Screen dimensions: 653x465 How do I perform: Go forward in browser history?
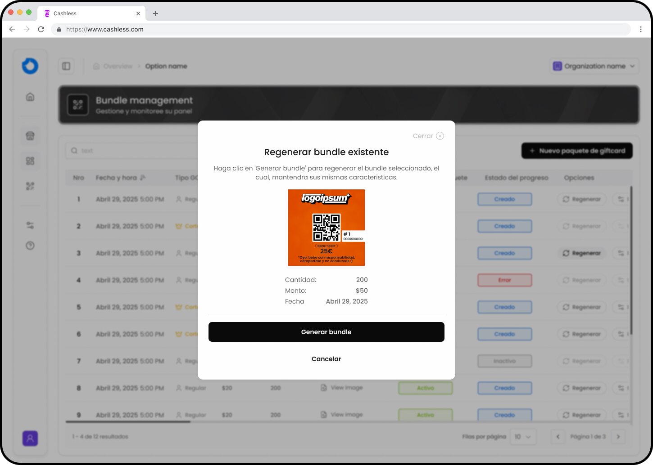(x=27, y=29)
